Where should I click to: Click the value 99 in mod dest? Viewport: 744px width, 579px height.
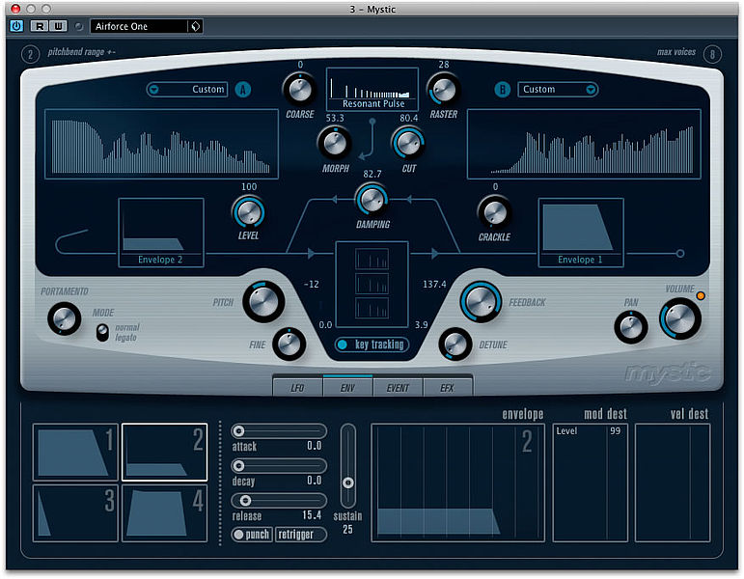coord(615,431)
